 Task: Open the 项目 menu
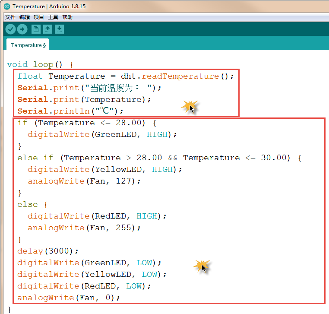click(38, 17)
